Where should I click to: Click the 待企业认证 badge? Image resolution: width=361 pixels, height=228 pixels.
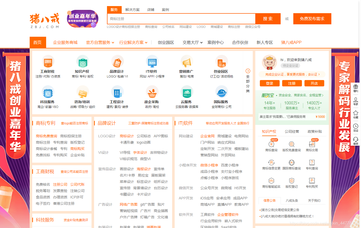(x=290, y=66)
